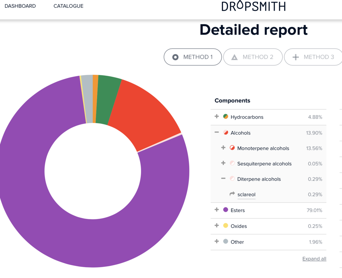Expand the Hydrocarbons row
Screen dimensions: 342x278
tap(216, 116)
